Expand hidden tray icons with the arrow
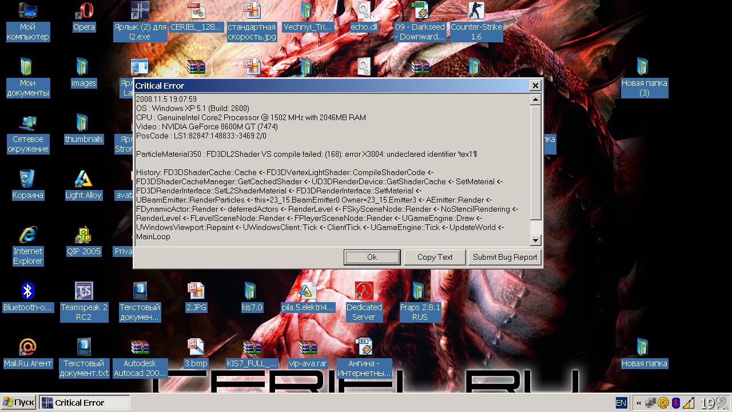This screenshot has width=732, height=412. coord(639,403)
